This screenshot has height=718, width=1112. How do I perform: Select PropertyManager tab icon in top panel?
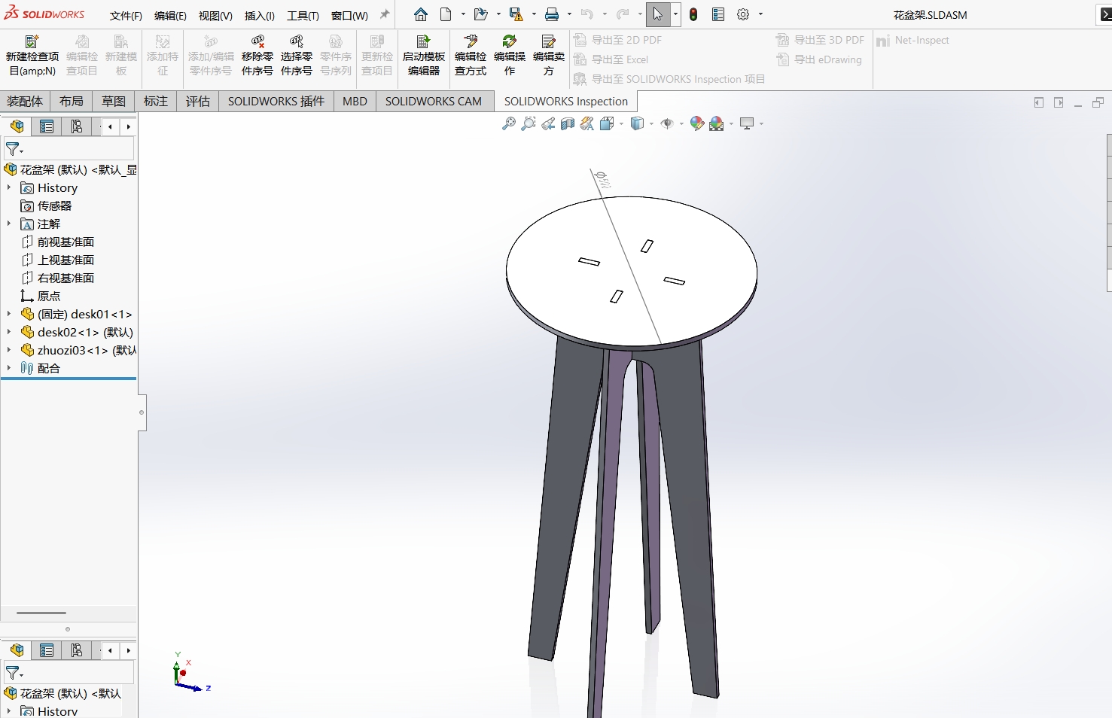pos(47,126)
